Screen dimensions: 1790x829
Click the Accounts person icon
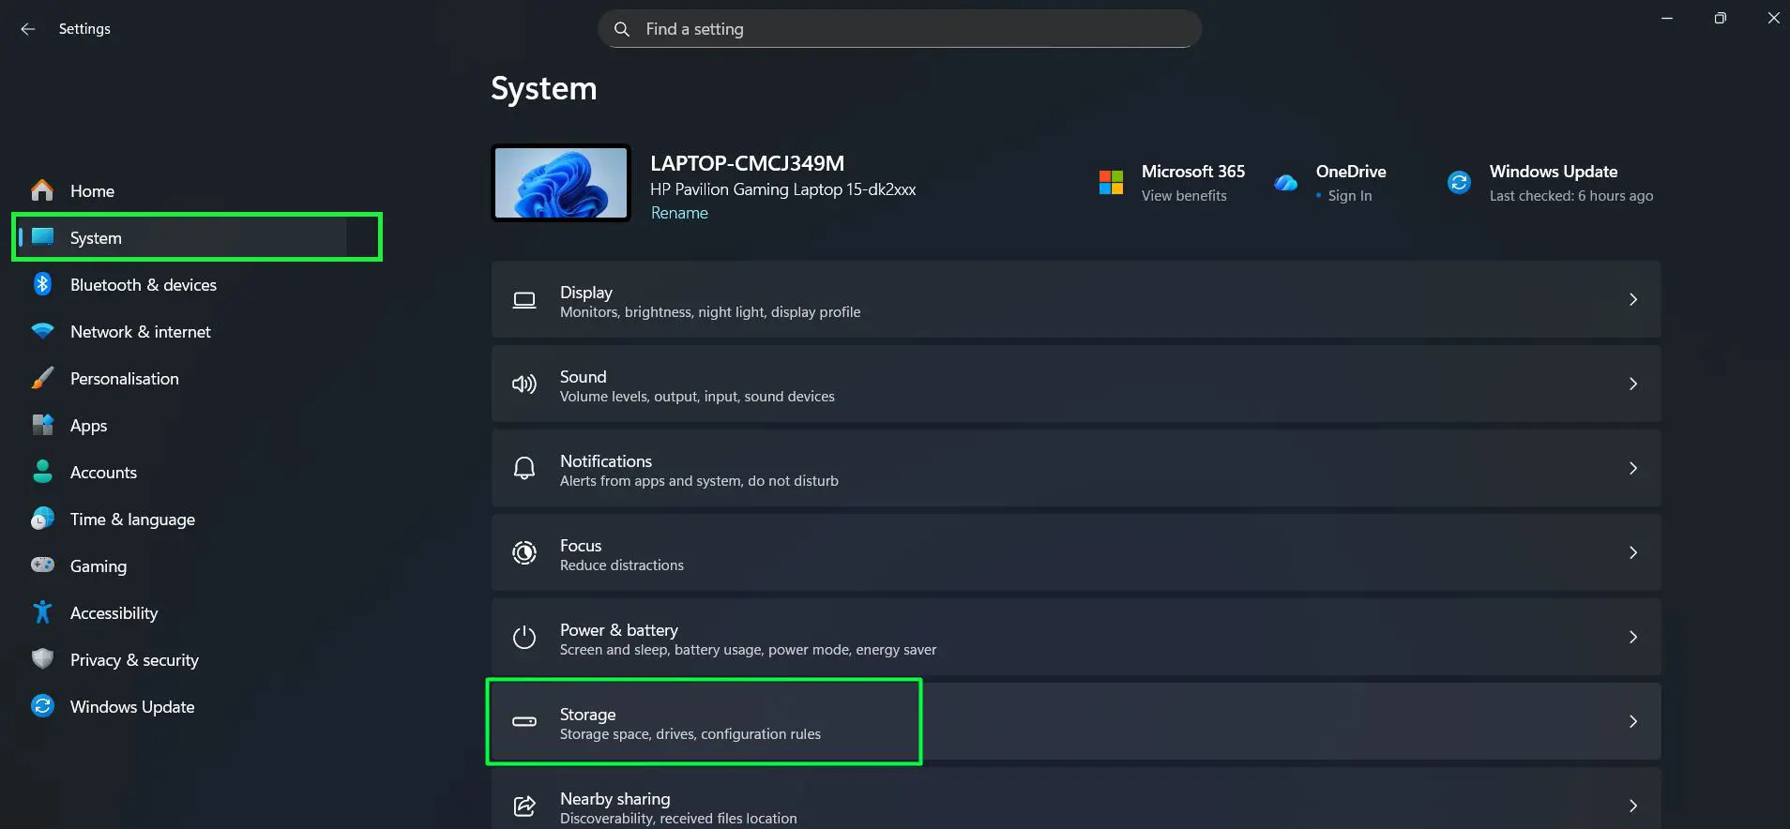(42, 472)
